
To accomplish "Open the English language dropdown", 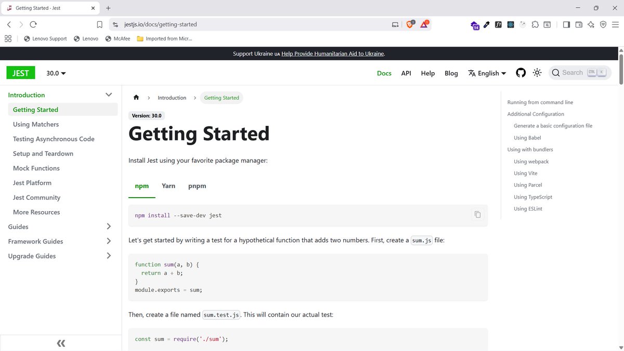I will point(487,73).
